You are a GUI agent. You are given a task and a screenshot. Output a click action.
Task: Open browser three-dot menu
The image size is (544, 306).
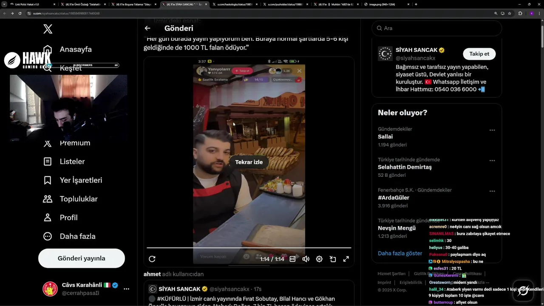pos(539,13)
